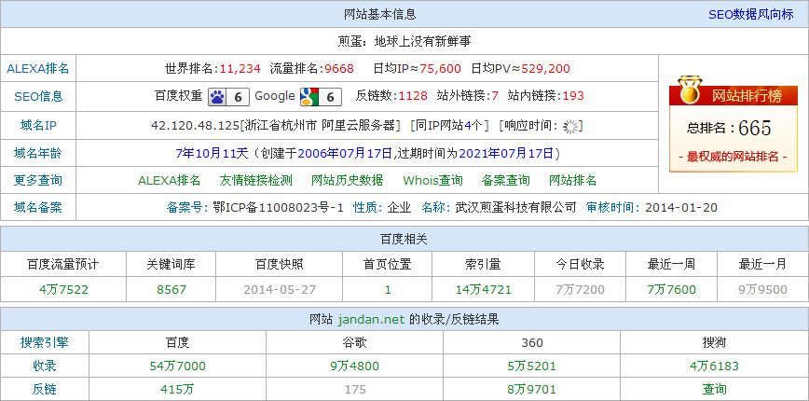The height and width of the screenshot is (401, 809).
Task: Open 友情链接检测 in the more queries row
Action: (255, 180)
